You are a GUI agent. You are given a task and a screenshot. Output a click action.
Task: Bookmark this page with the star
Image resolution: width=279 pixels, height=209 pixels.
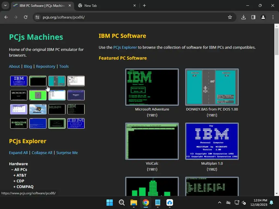pyautogui.click(x=230, y=17)
